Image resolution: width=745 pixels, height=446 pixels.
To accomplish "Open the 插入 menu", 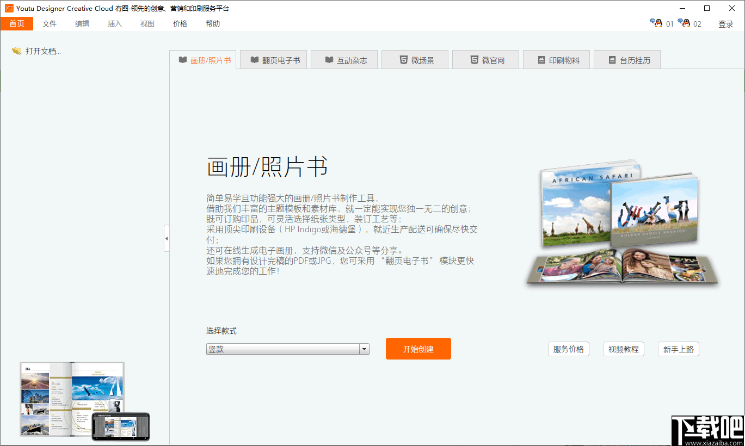I will click(x=114, y=23).
